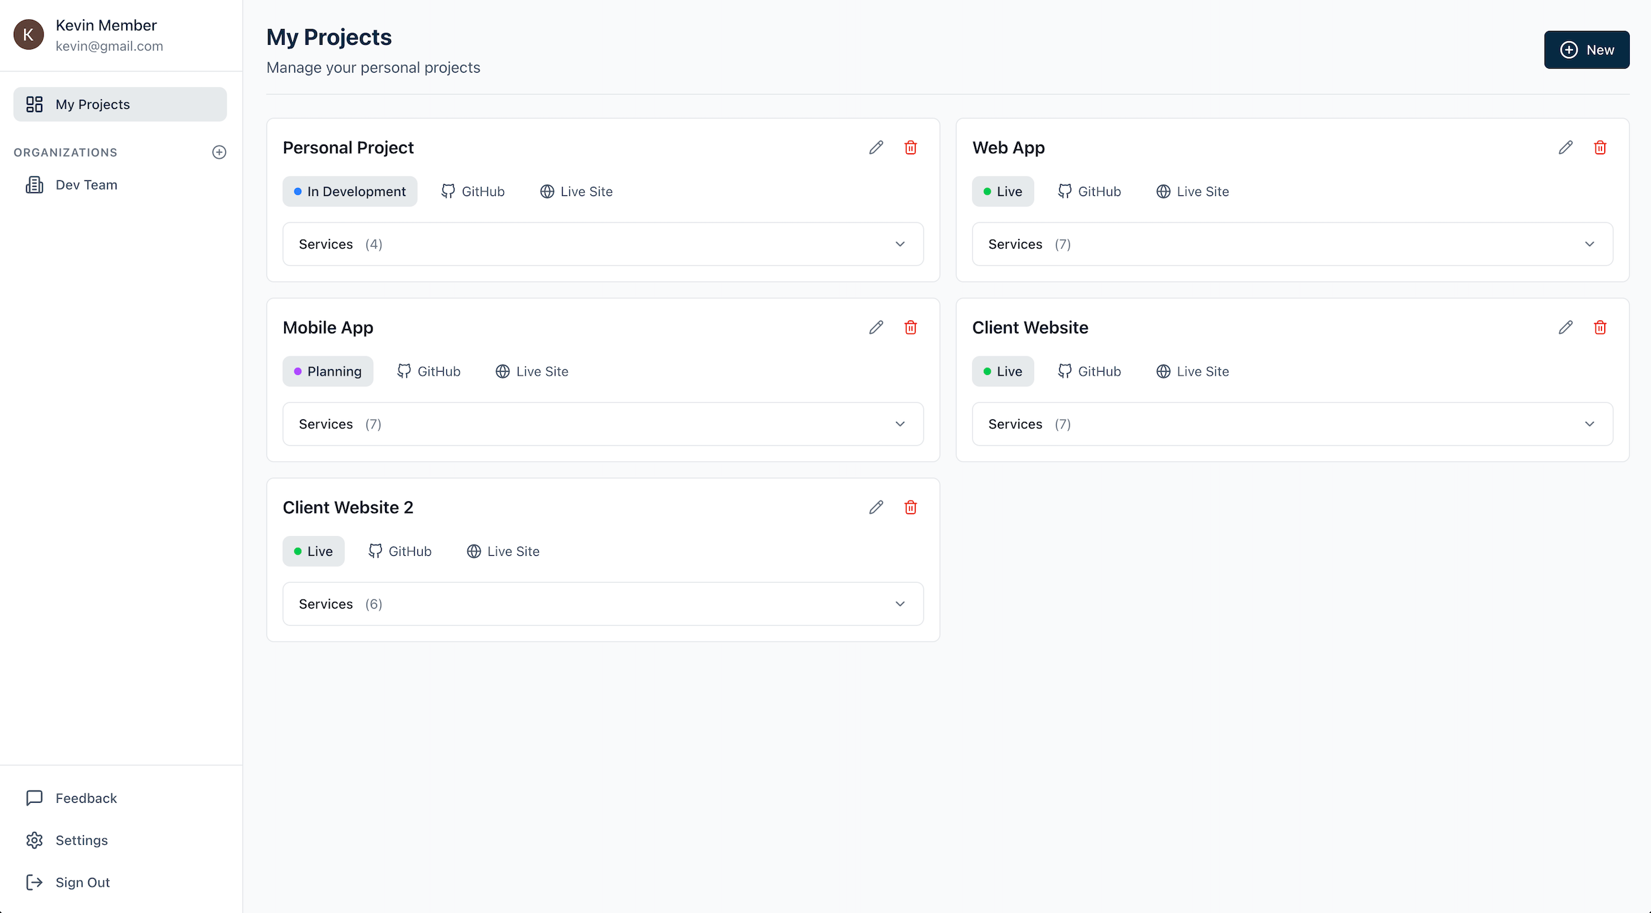Screen dimensions: 1651x913
Task: Open GitHub link on Mobile App
Action: coord(429,372)
